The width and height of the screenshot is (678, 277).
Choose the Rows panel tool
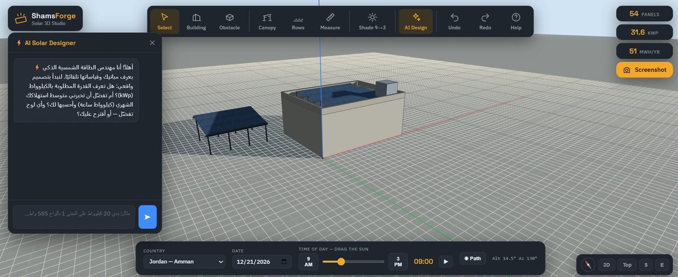coord(298,21)
